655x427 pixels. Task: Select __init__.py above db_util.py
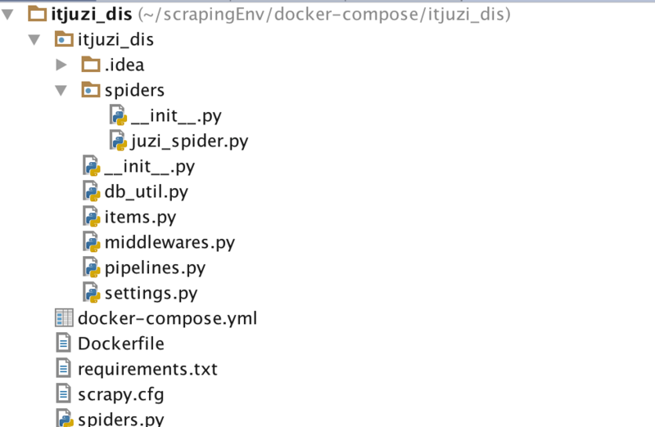pyautogui.click(x=149, y=166)
